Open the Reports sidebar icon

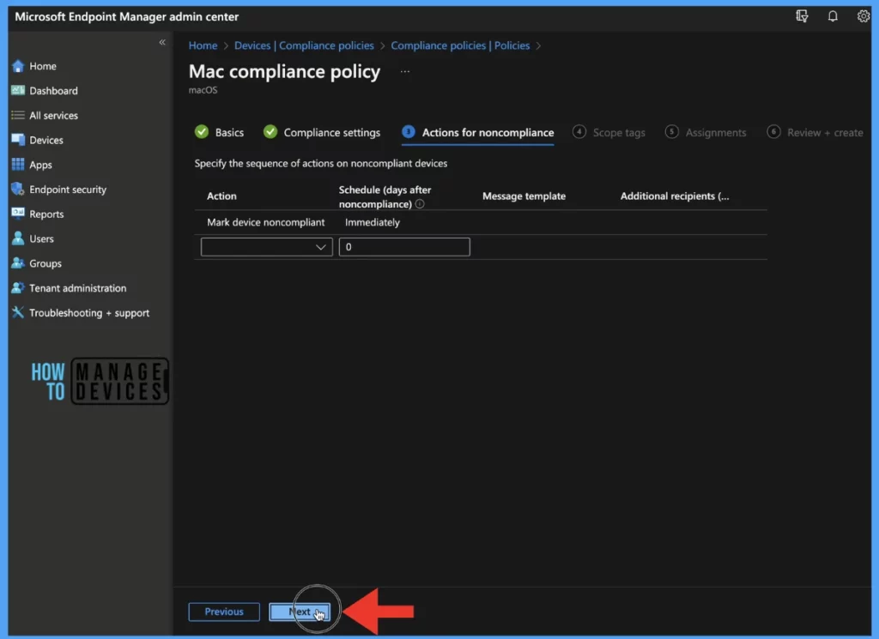point(18,214)
